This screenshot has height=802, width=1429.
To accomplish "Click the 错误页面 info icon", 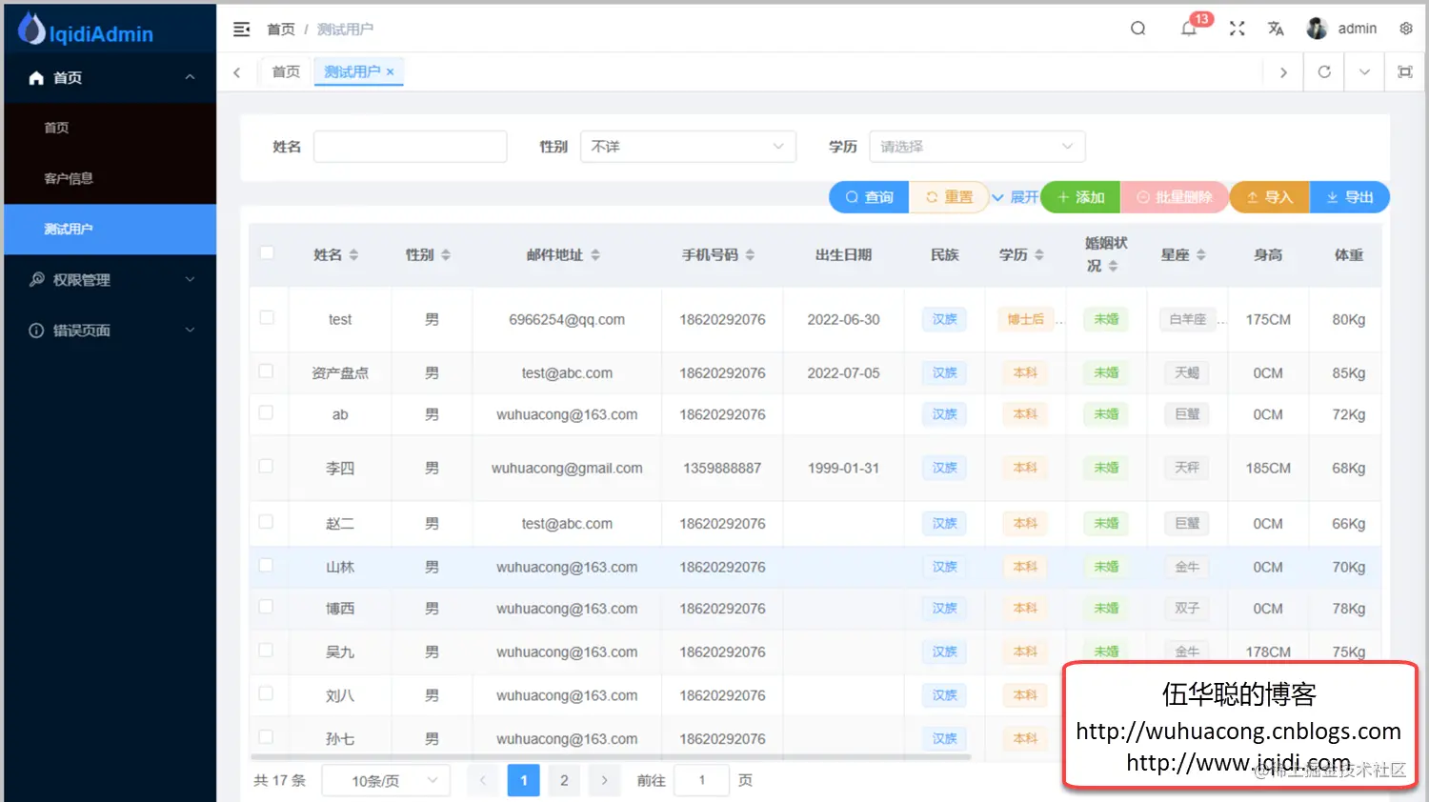I will click(x=36, y=331).
